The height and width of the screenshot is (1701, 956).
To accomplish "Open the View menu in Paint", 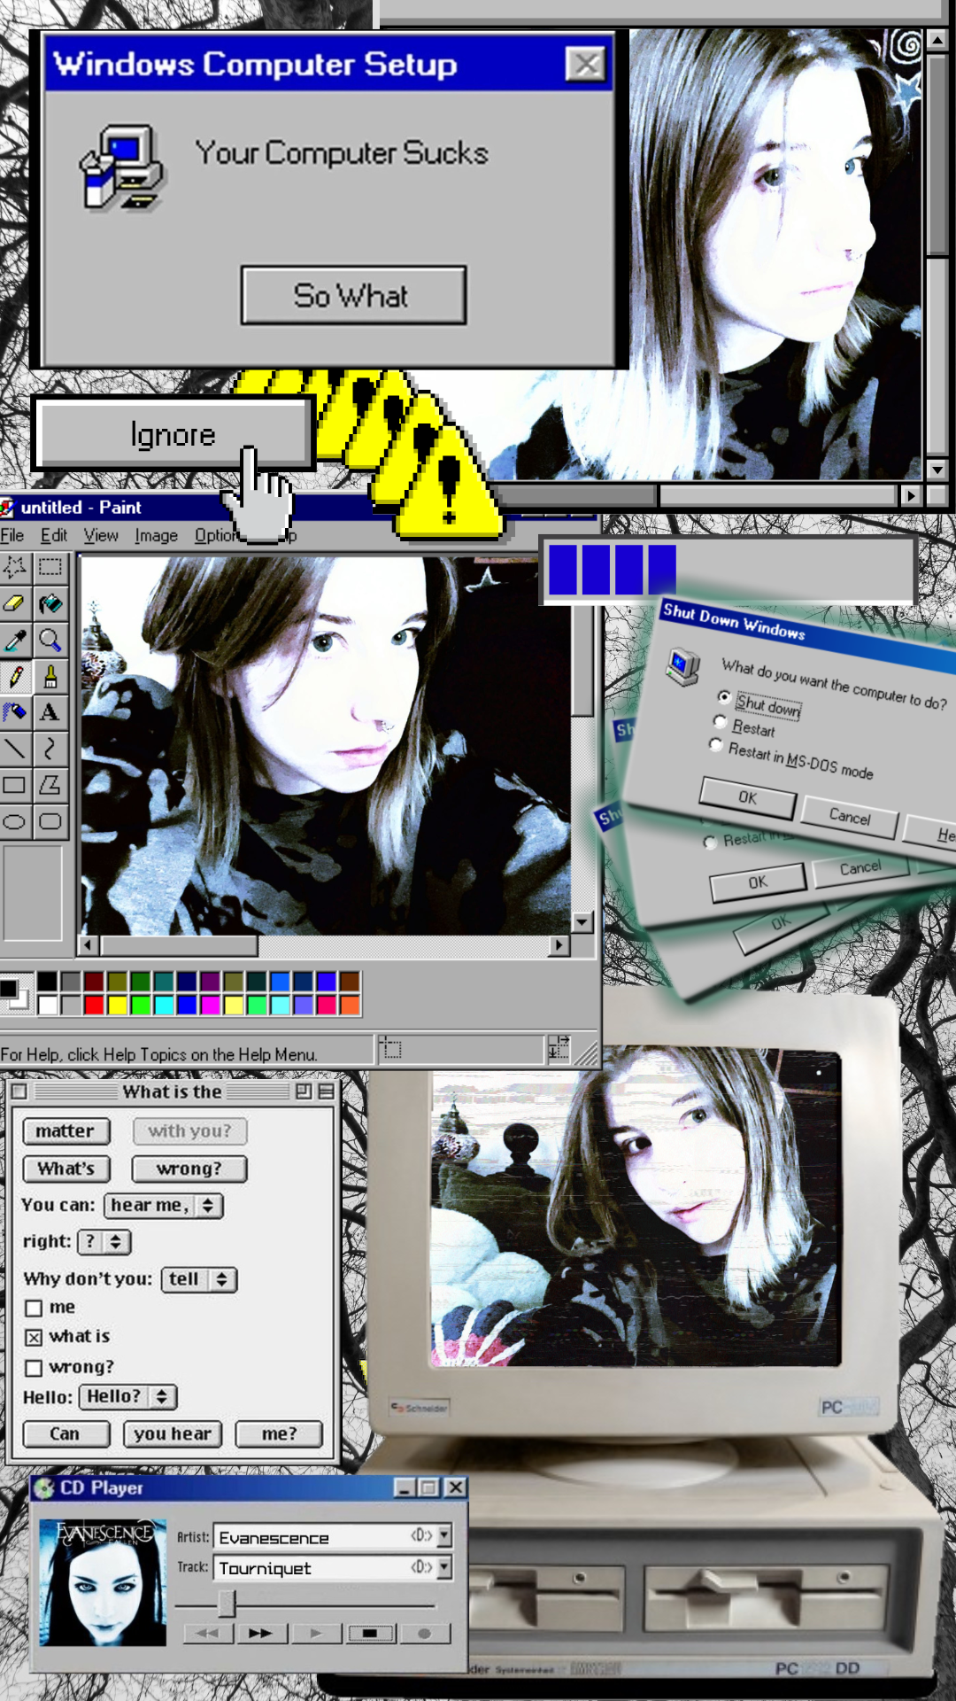I will (x=101, y=535).
